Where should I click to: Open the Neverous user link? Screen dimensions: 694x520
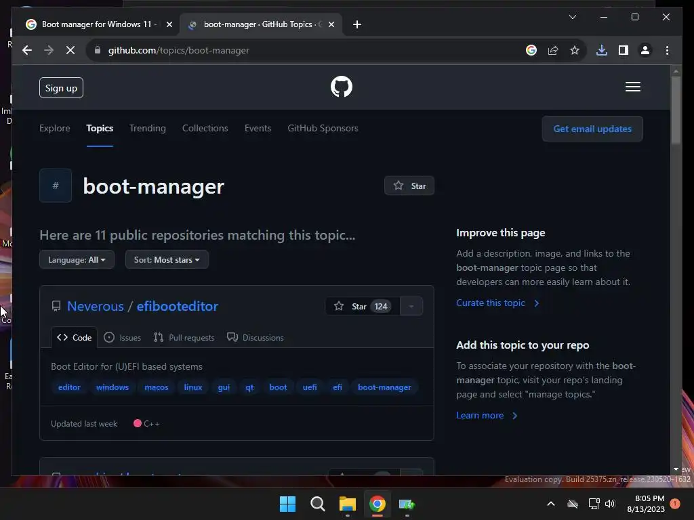(x=95, y=306)
